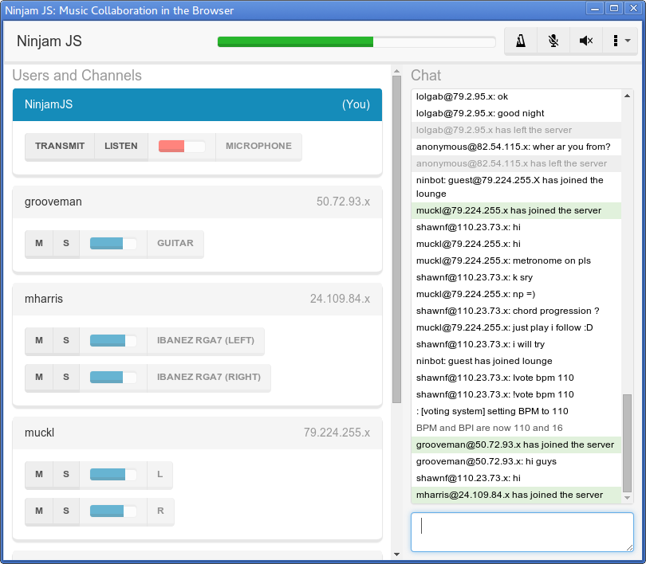Click mharris IP address 24.109.84.x

(340, 299)
